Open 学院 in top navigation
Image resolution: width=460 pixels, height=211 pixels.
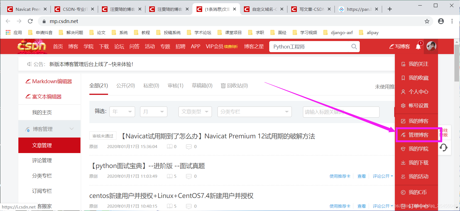pyautogui.click(x=89, y=46)
